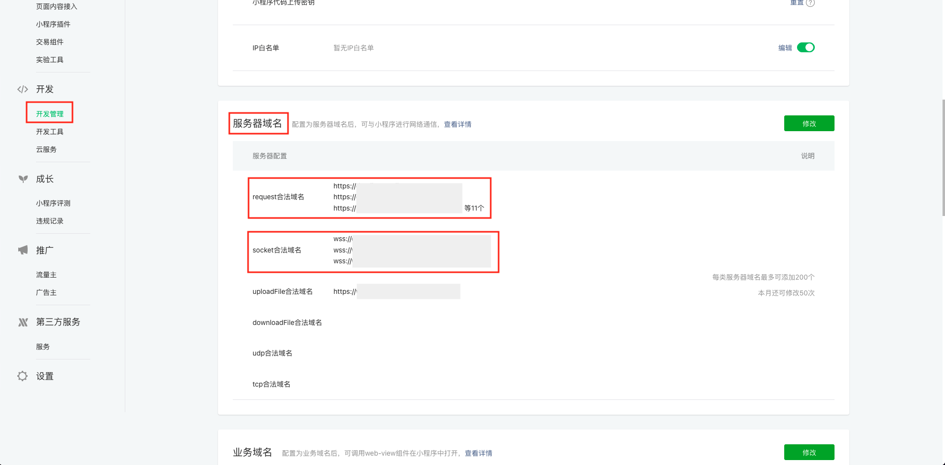Open 查看详情 link for 服务器域名
The height and width of the screenshot is (465, 945).
coord(457,124)
